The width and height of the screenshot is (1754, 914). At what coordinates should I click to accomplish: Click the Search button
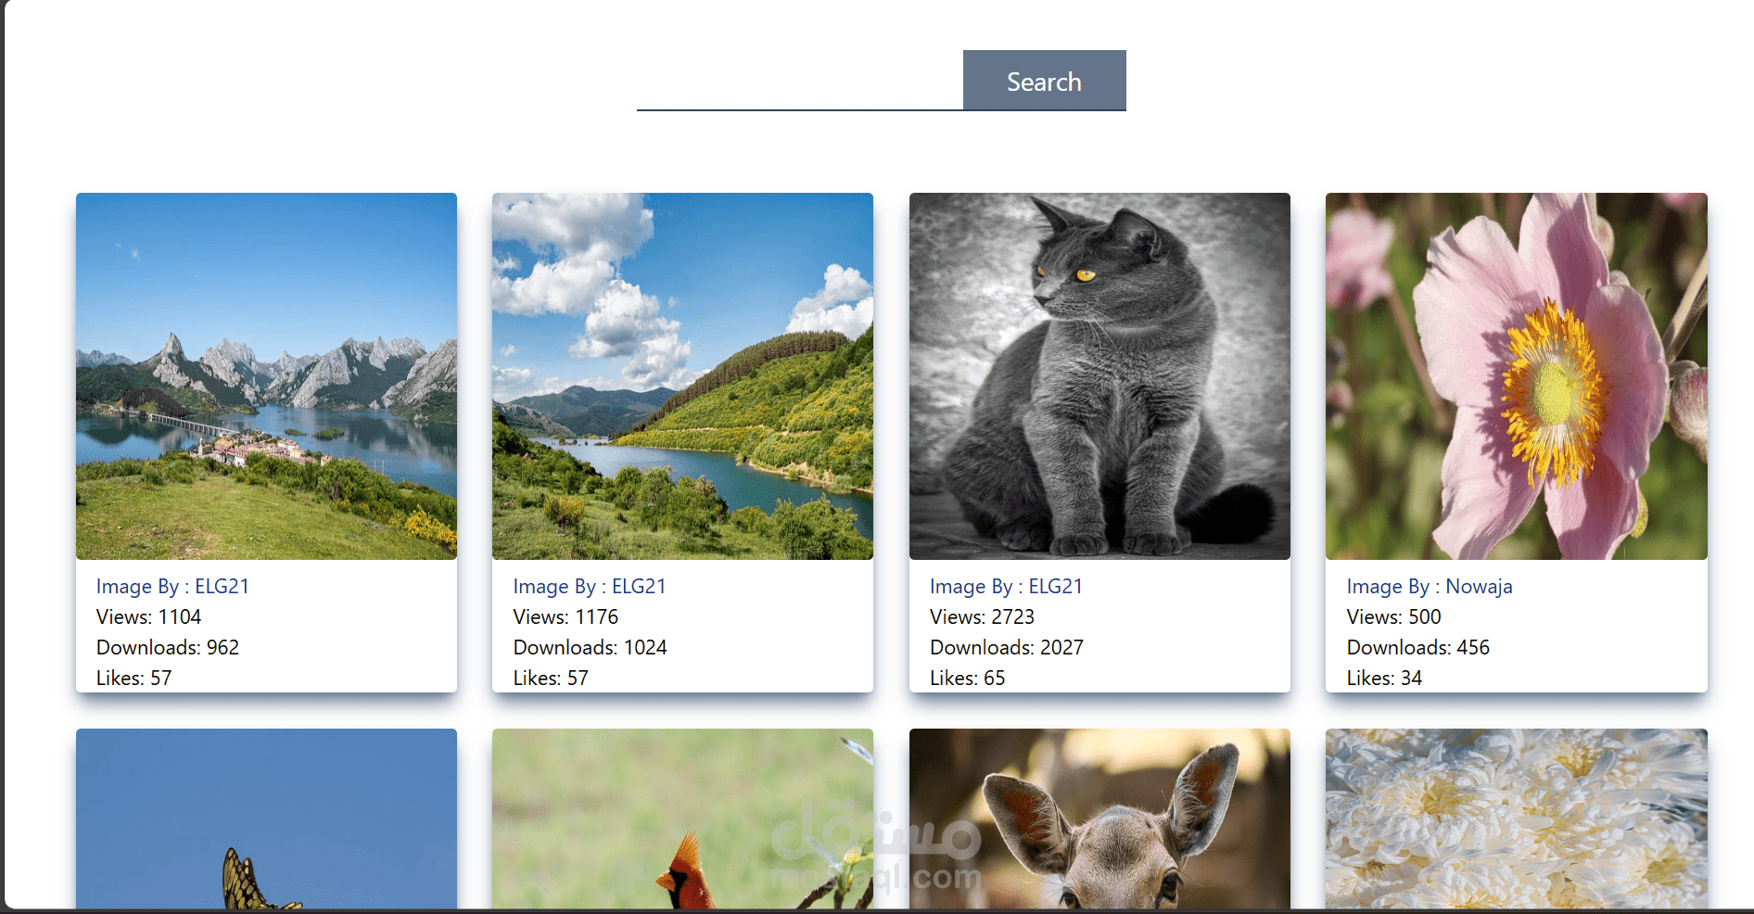tap(1044, 81)
